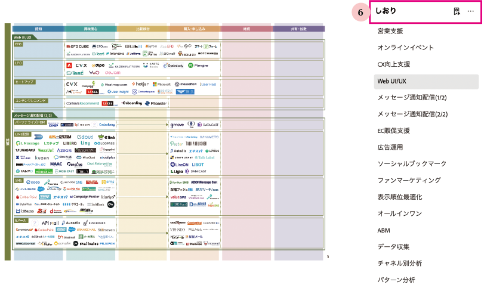
Task: Open the ABM bookmark
Action: click(384, 231)
